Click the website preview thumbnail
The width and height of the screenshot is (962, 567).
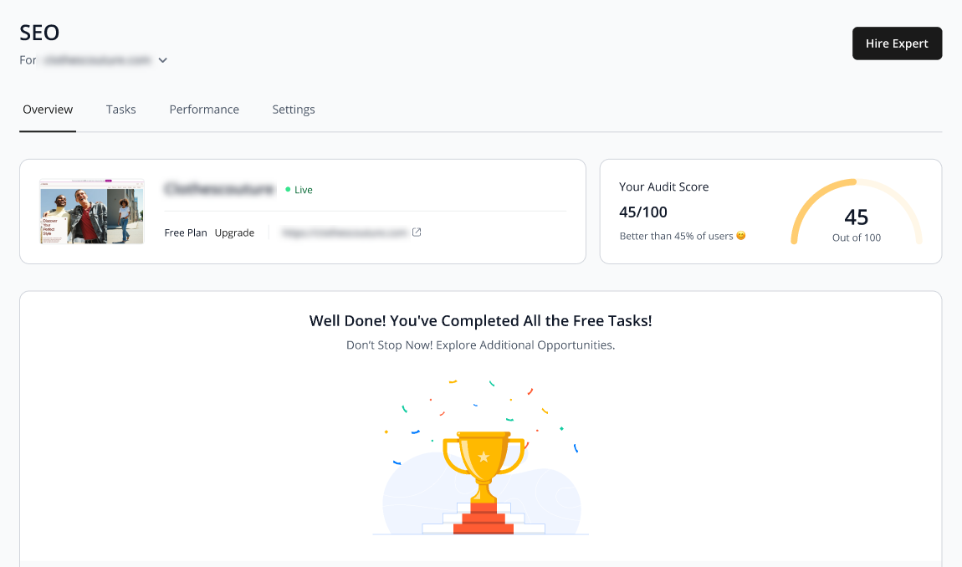tap(92, 212)
